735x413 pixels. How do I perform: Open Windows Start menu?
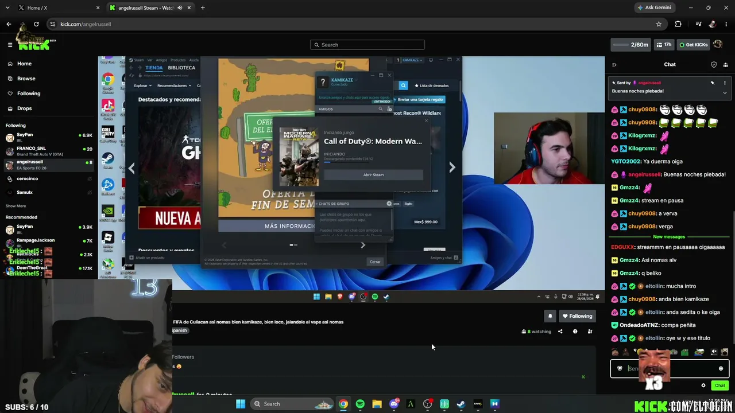[x=241, y=404]
